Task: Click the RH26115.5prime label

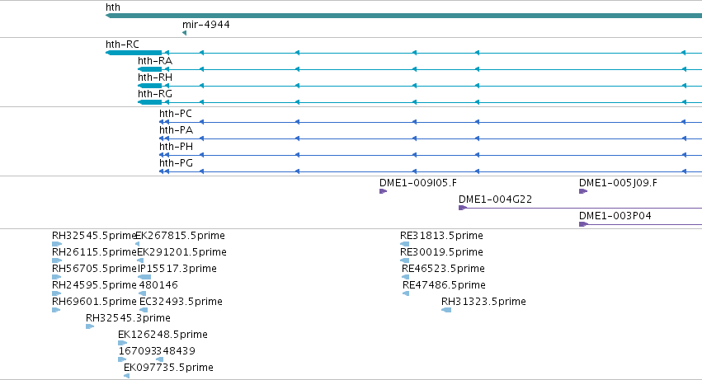Action: click(x=94, y=252)
